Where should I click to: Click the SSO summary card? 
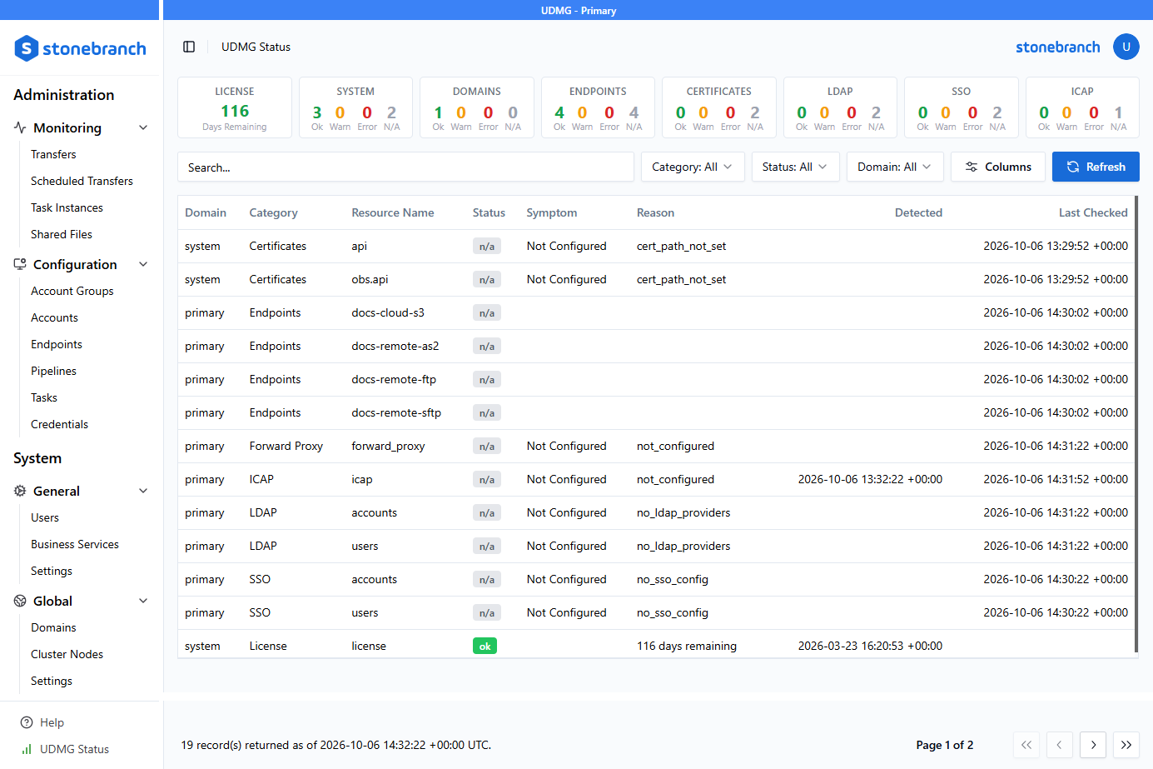click(962, 107)
